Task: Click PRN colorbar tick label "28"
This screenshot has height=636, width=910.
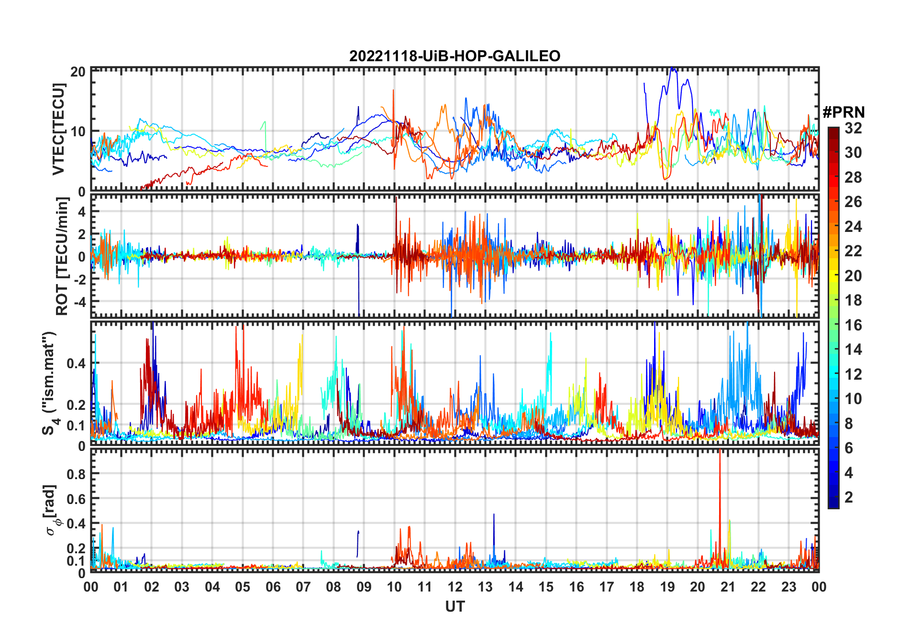Action: click(x=853, y=177)
